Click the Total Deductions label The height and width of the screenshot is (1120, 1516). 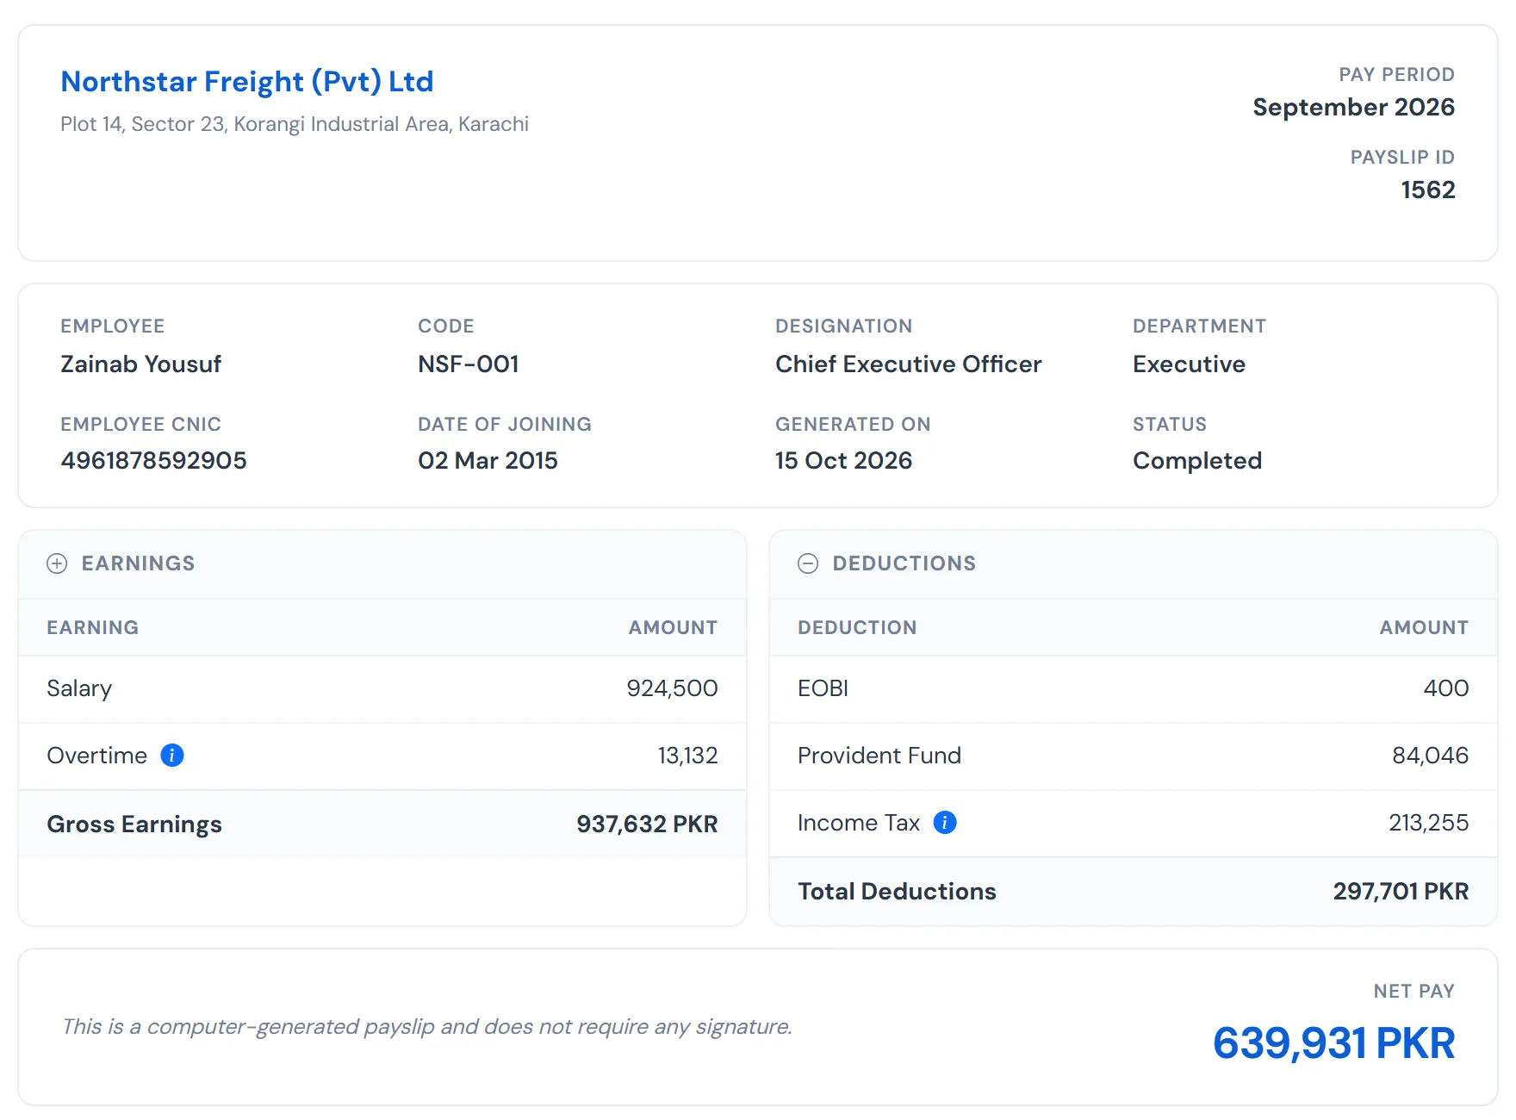[x=897, y=892]
